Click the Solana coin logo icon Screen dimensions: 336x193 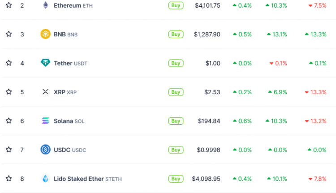coord(45,121)
